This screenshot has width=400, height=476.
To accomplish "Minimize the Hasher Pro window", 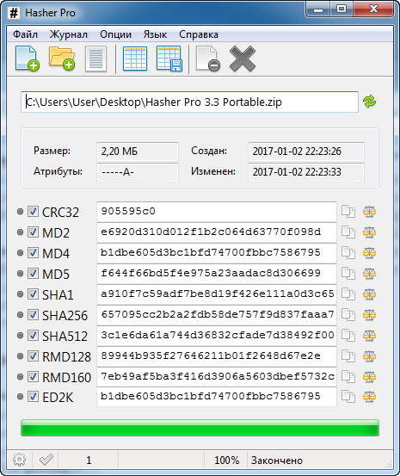I will [317, 9].
